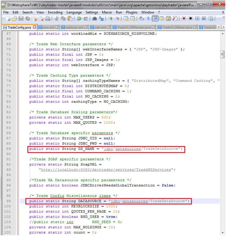Undo last change with the green arrow
226x236 pixels.
[79, 18]
